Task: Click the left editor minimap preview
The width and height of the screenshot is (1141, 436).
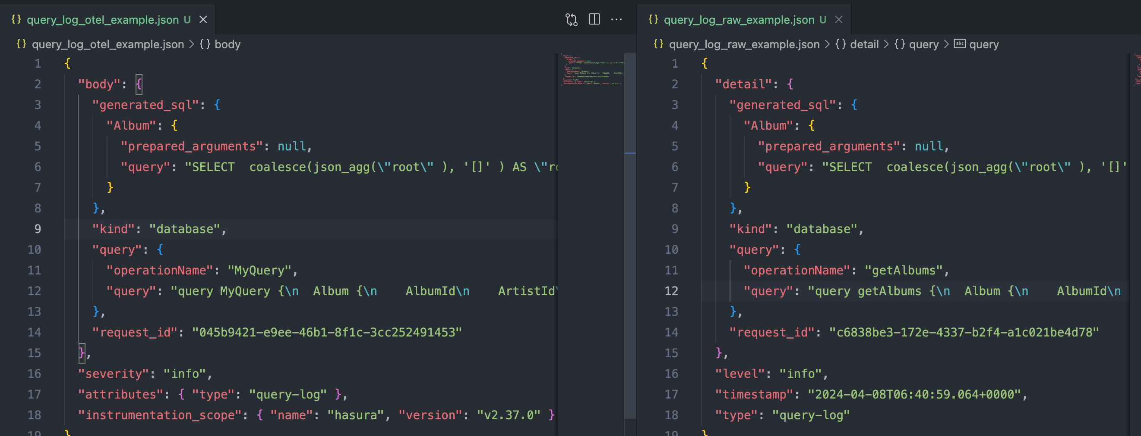Action: point(591,70)
